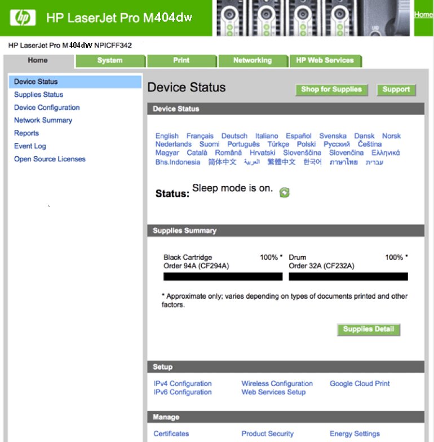Switch language to Español
The height and width of the screenshot is (442, 434).
299,136
